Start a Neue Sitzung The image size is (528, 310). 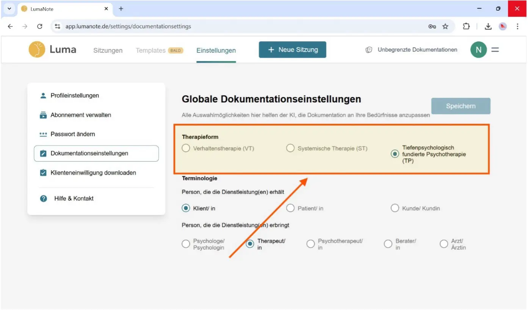(x=292, y=49)
